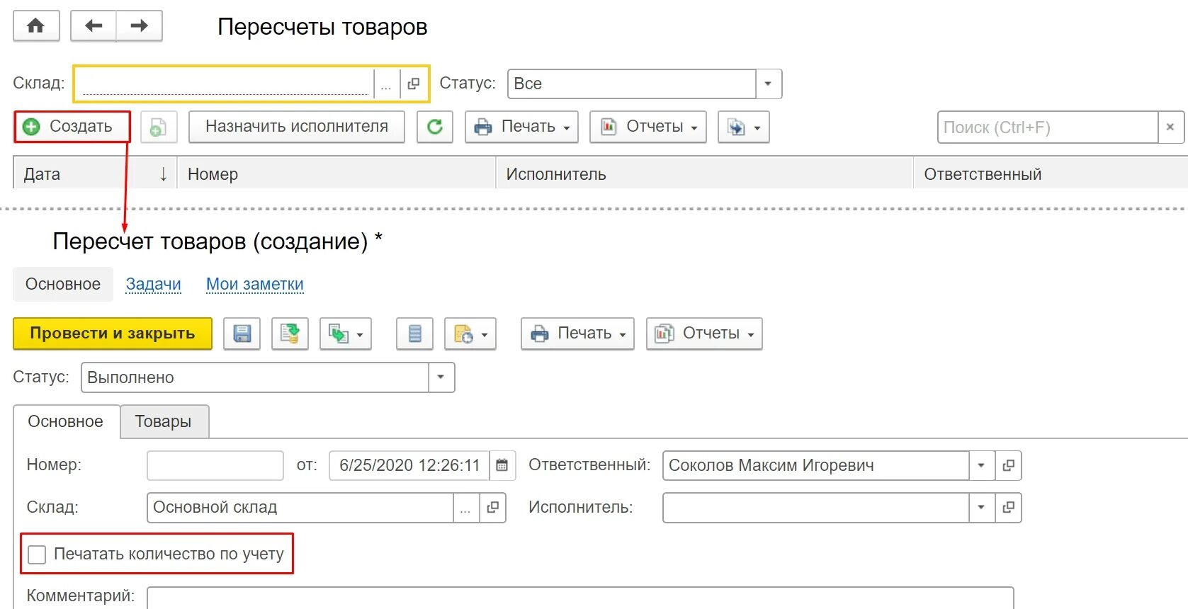The width and height of the screenshot is (1188, 609).
Task: Open document structure list icon
Action: click(415, 334)
